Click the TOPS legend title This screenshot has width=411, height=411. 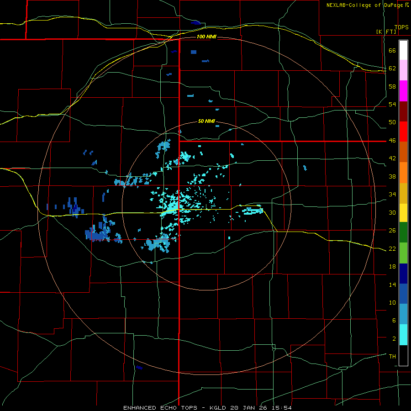pyautogui.click(x=401, y=27)
